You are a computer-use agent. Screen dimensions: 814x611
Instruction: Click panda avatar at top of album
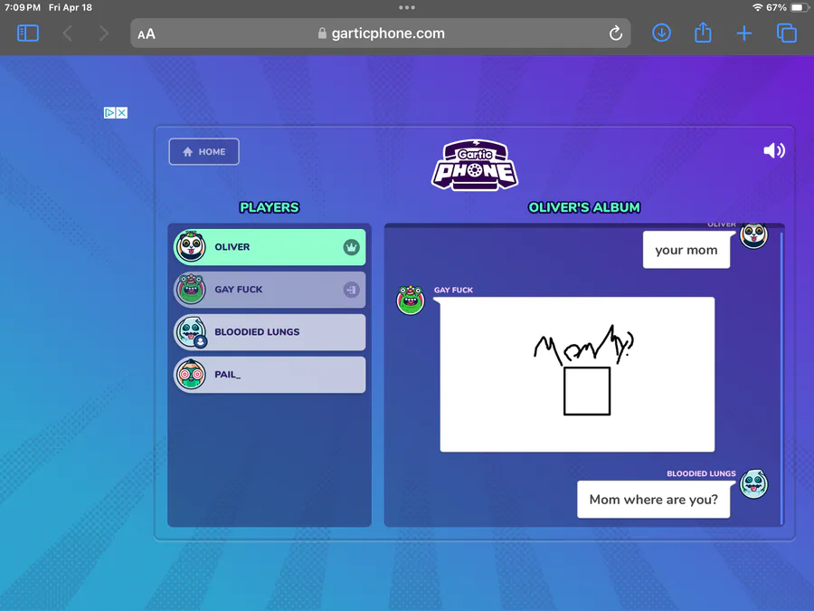tap(753, 235)
